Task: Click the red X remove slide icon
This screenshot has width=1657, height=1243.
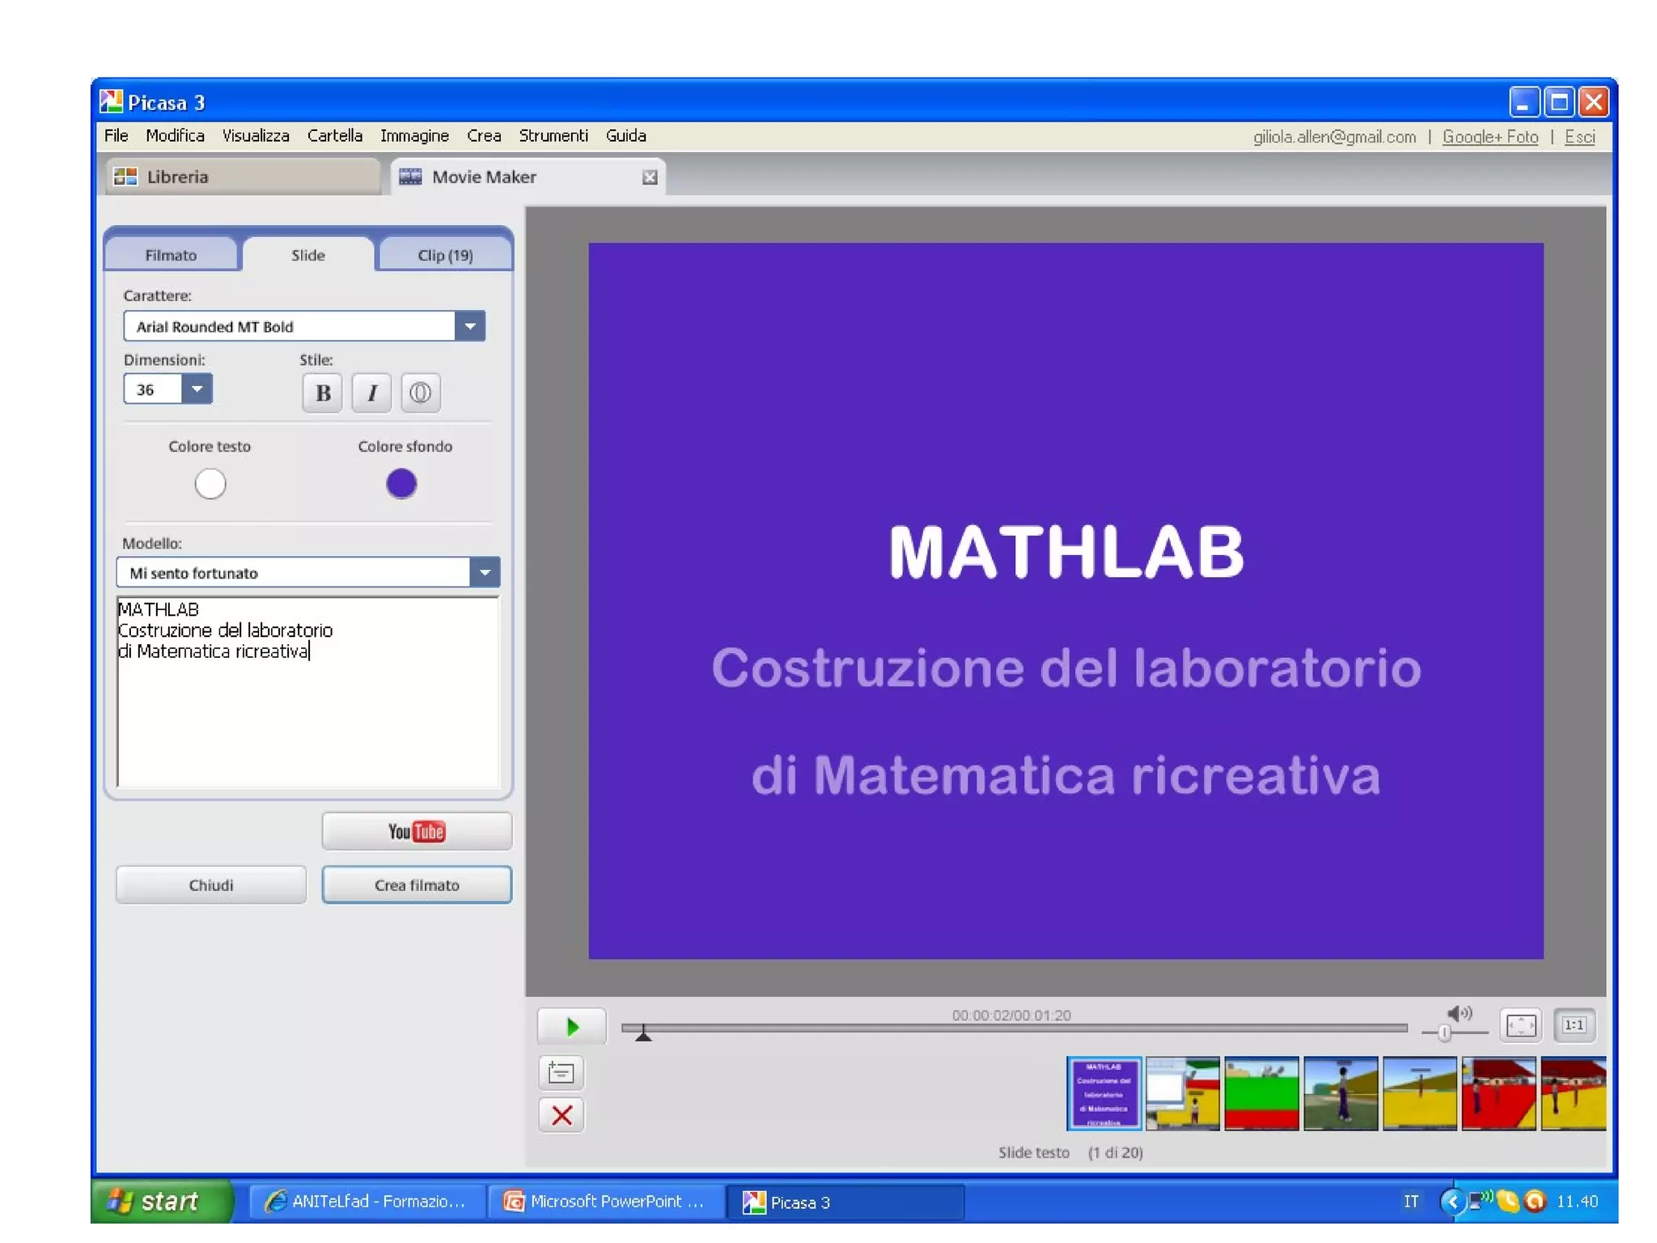Action: tap(561, 1115)
